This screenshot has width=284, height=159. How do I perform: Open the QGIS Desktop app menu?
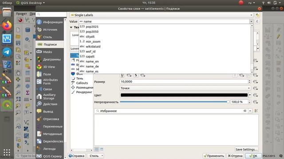click(31, 3)
